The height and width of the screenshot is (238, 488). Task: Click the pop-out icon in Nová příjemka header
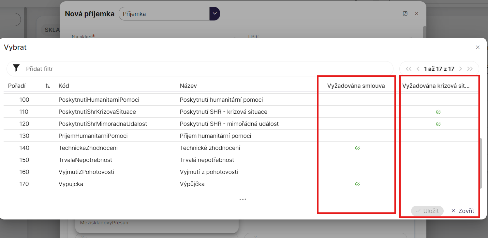405,13
